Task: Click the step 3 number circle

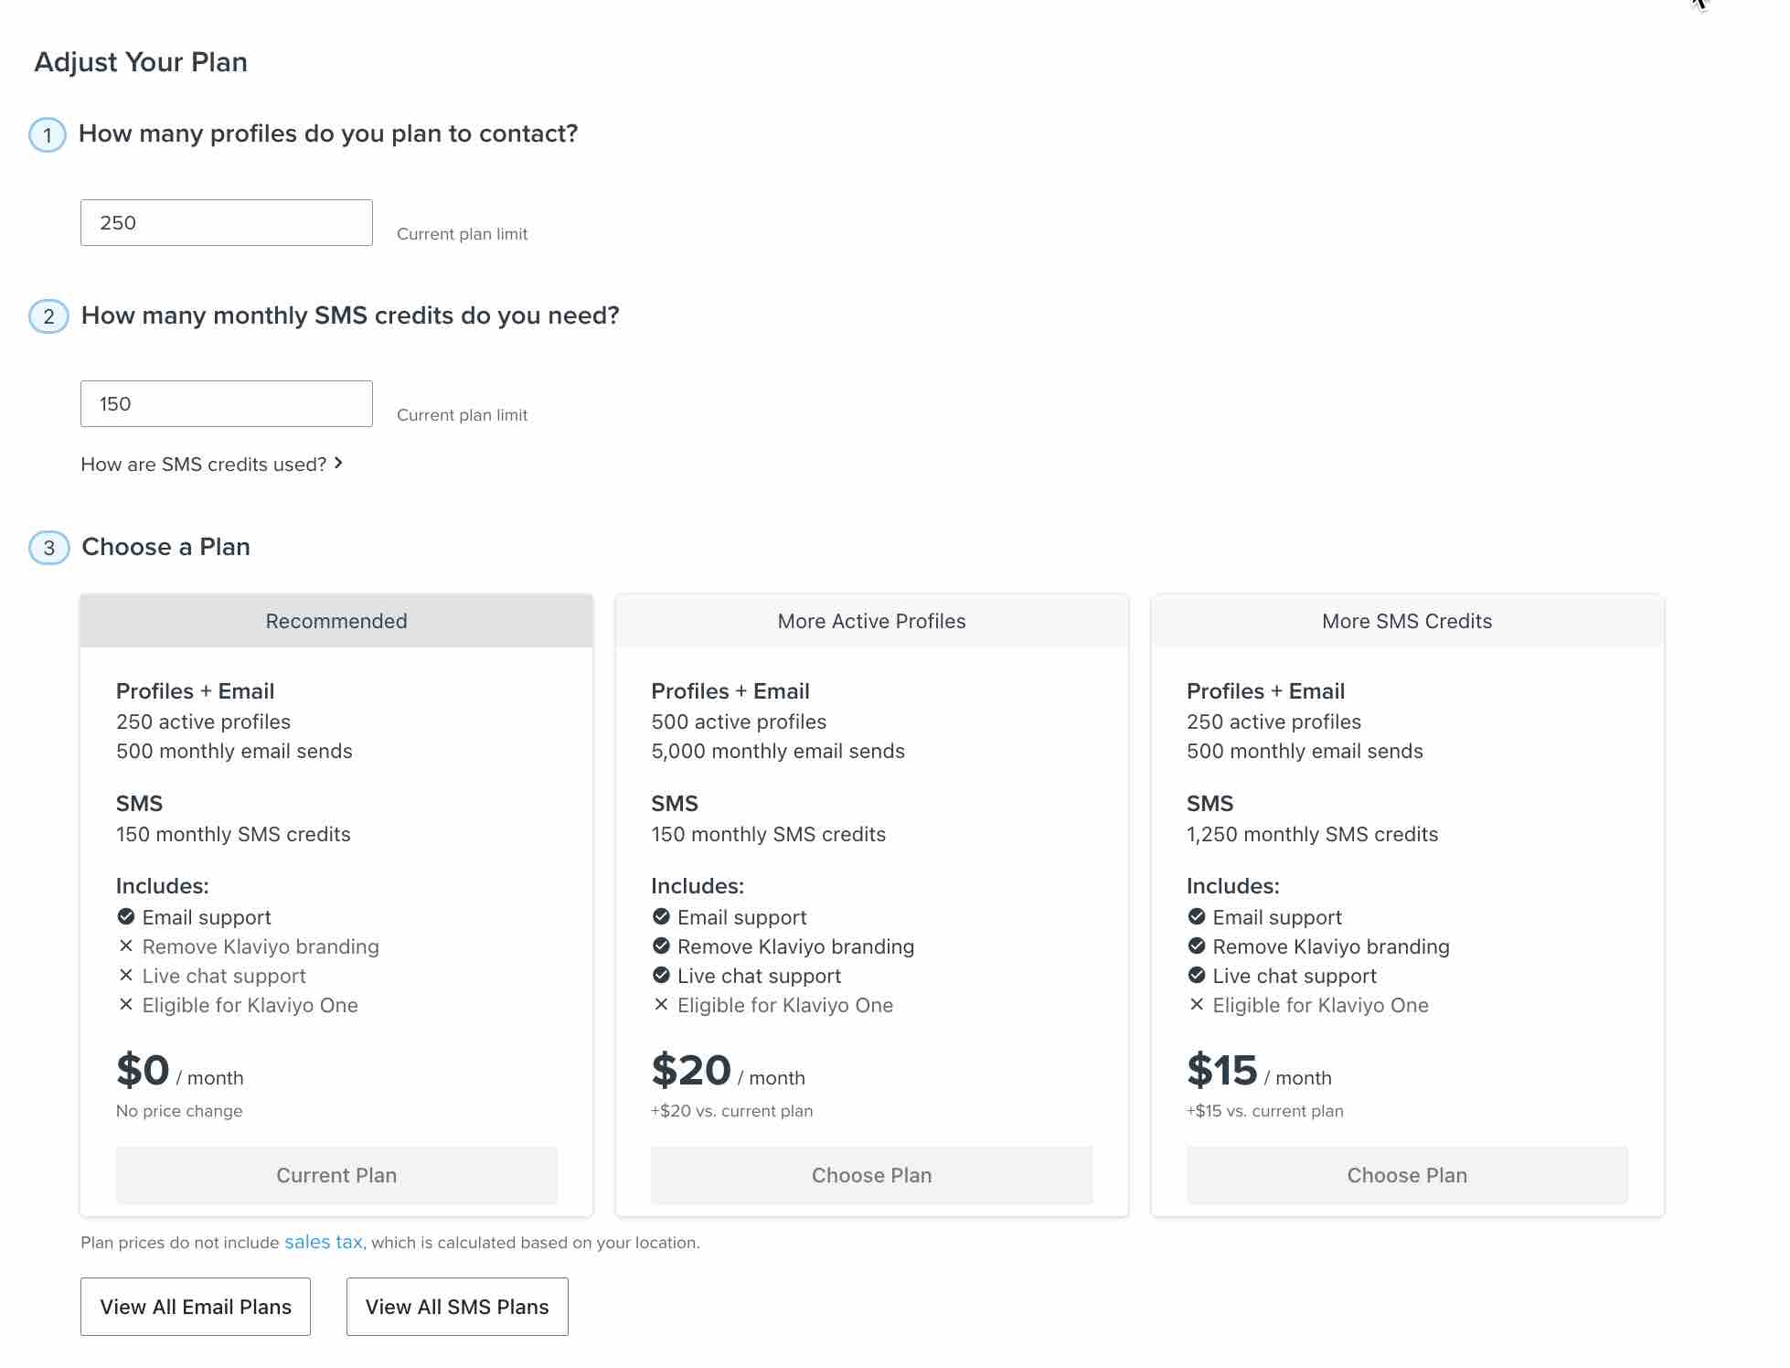Action: click(x=49, y=548)
